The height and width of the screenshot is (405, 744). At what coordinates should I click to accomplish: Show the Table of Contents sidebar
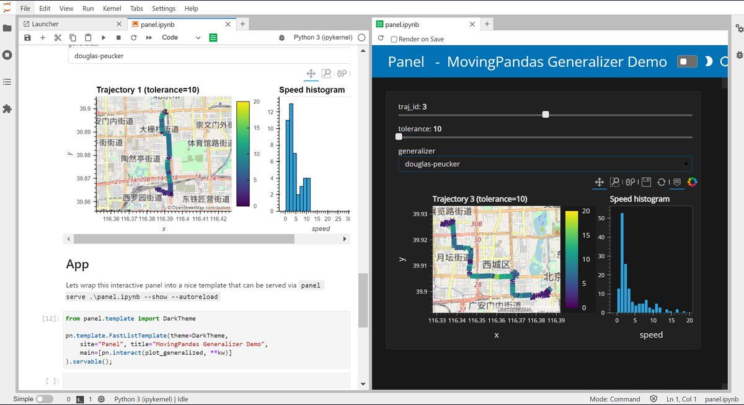7,82
